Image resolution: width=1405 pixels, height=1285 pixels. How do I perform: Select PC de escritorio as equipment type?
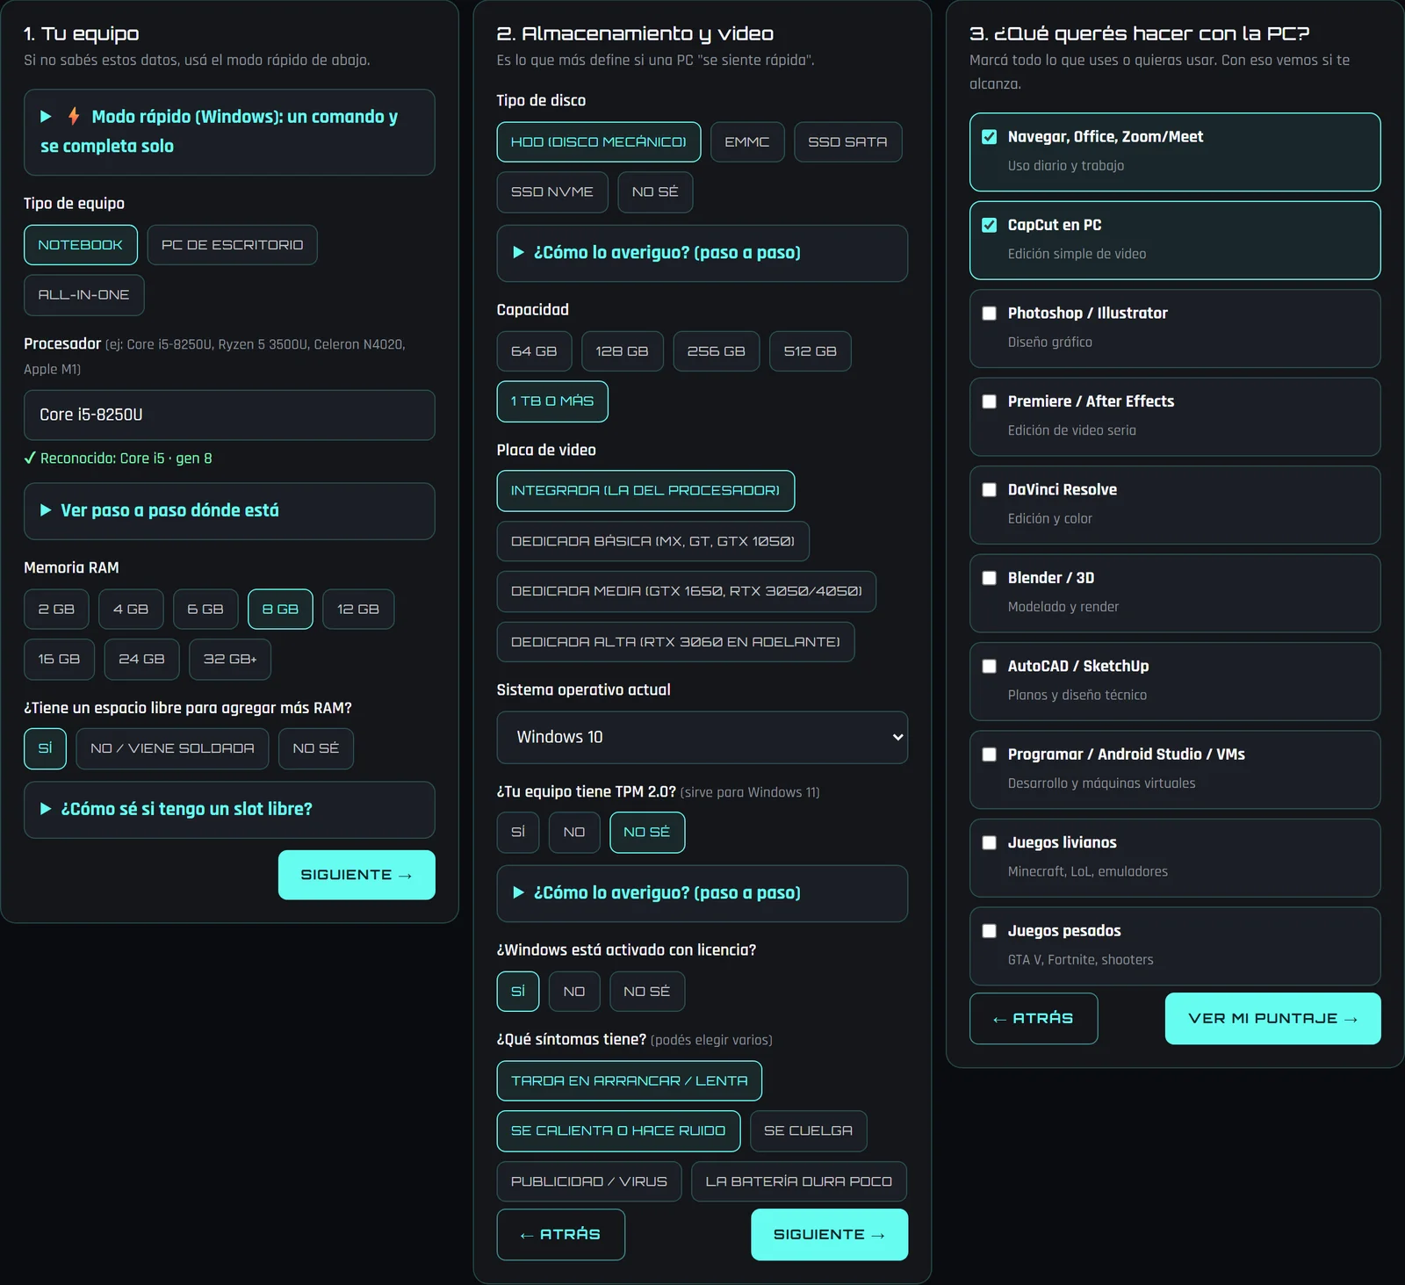pos(232,245)
